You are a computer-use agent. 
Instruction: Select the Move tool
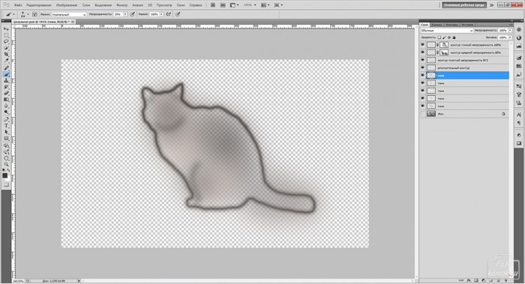pyautogui.click(x=6, y=29)
